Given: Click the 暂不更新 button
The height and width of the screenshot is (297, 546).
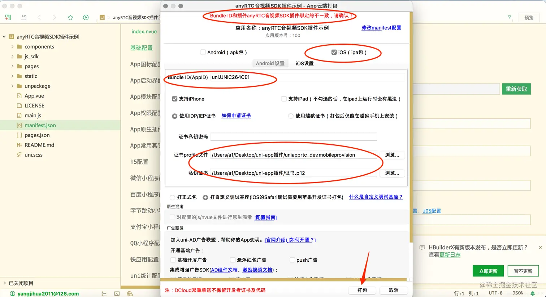Looking at the screenshot, I should 523,271.
